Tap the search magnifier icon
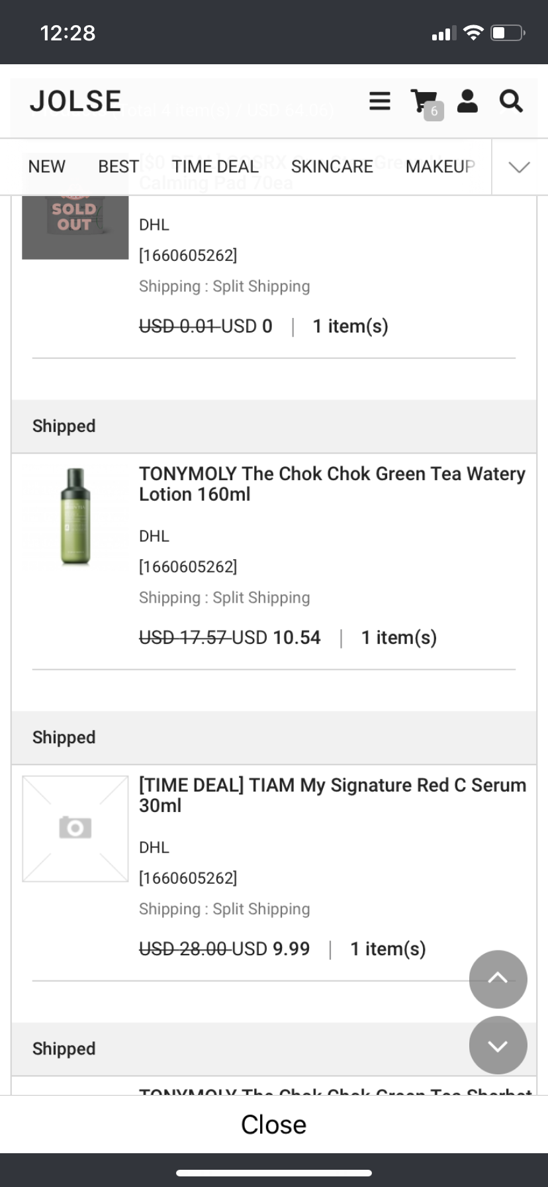This screenshot has width=548, height=1187. click(511, 101)
